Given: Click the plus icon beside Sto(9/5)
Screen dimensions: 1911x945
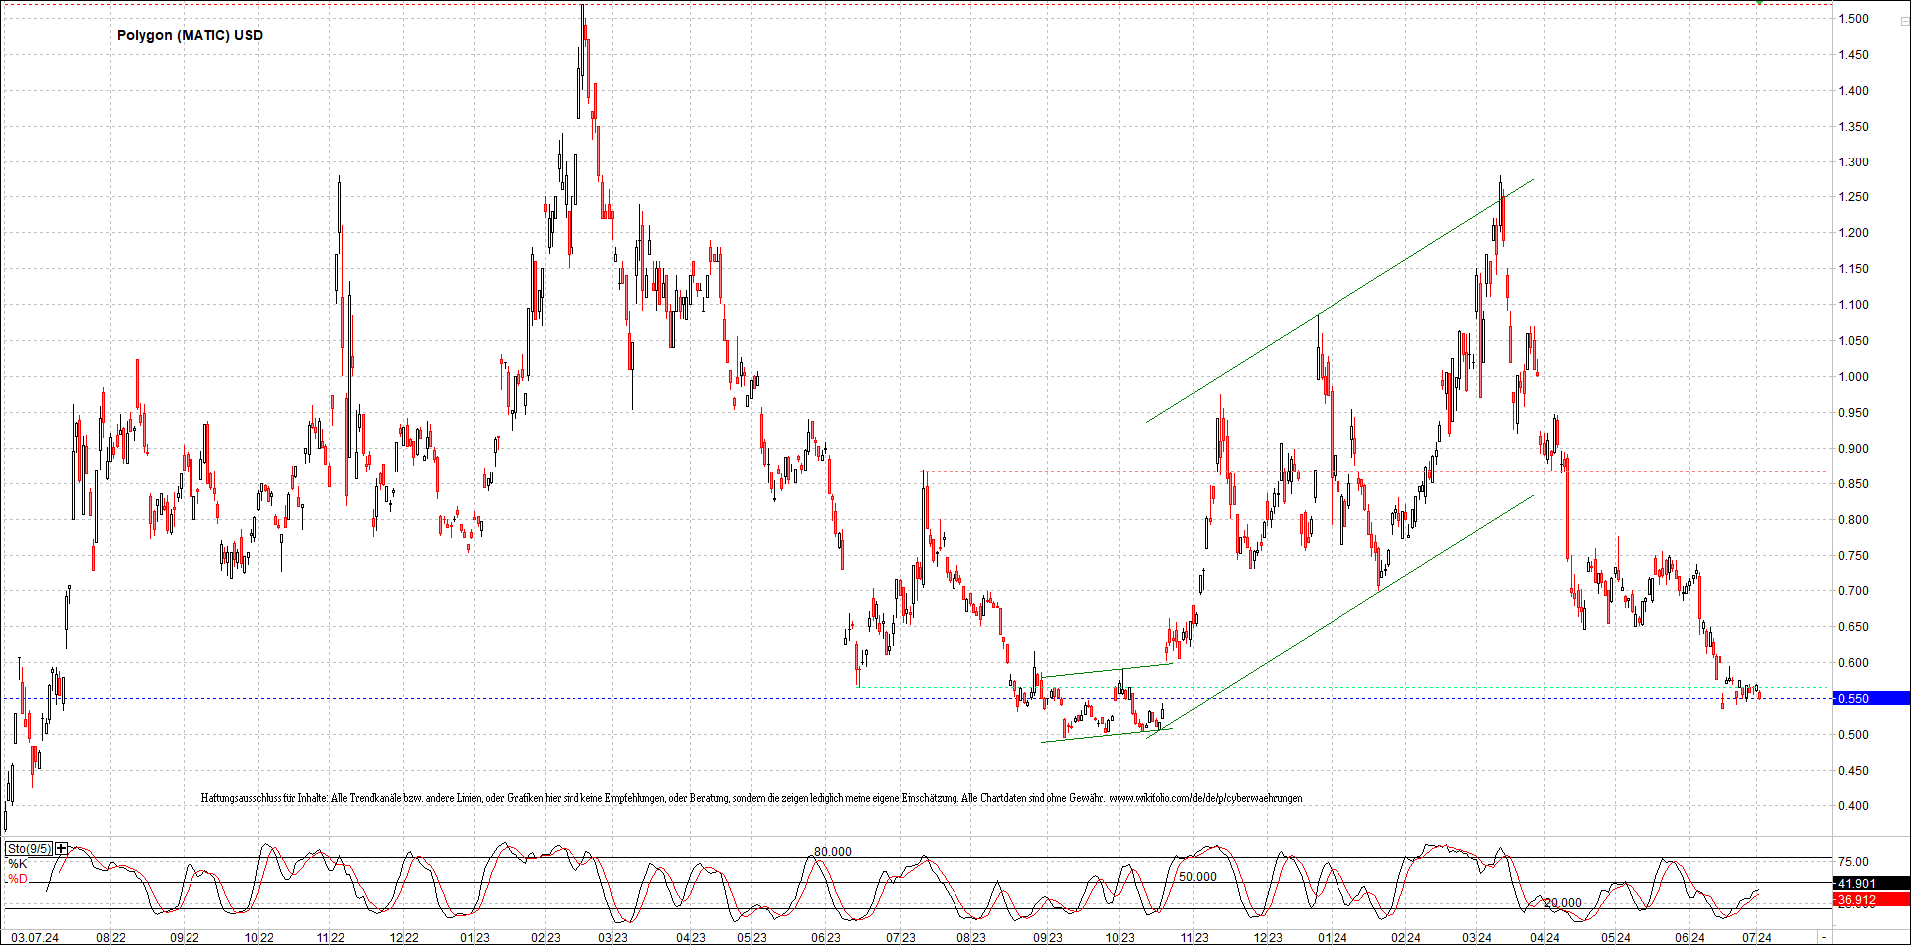Looking at the screenshot, I should 62,849.
